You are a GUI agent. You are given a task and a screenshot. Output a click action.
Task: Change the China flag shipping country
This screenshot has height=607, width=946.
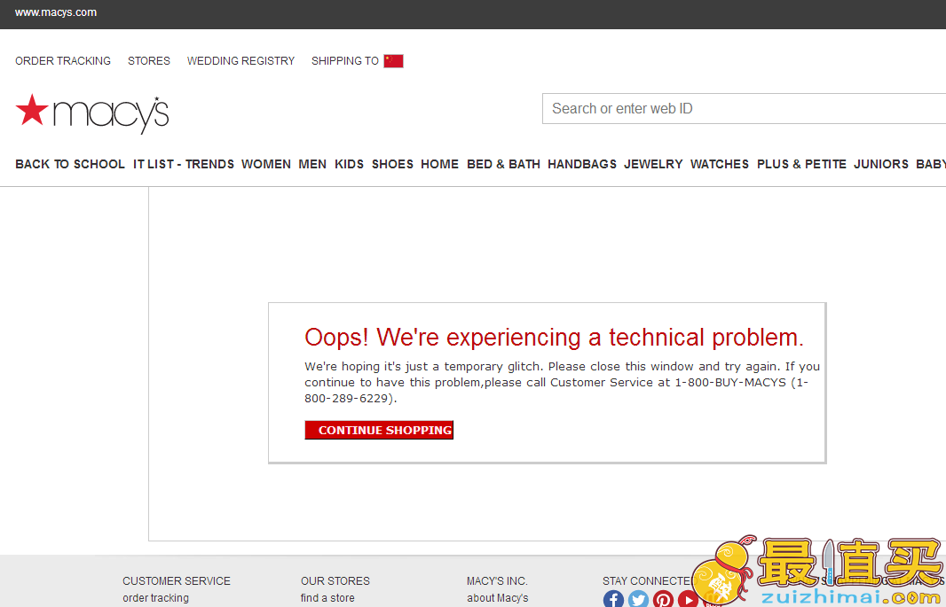pyautogui.click(x=393, y=61)
